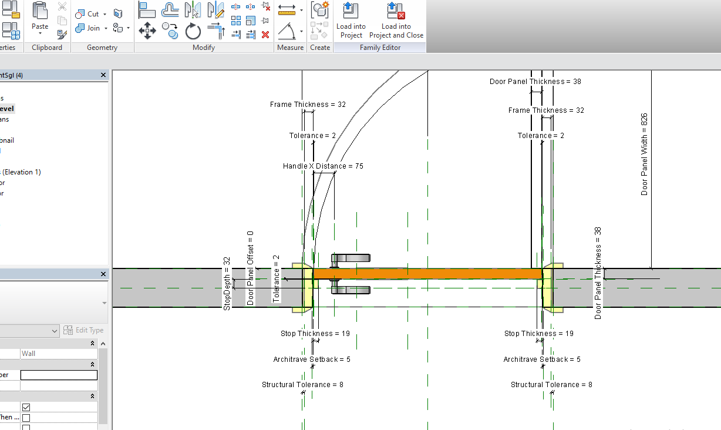Click the Geometry panel label
Image resolution: width=721 pixels, height=430 pixels.
(102, 48)
